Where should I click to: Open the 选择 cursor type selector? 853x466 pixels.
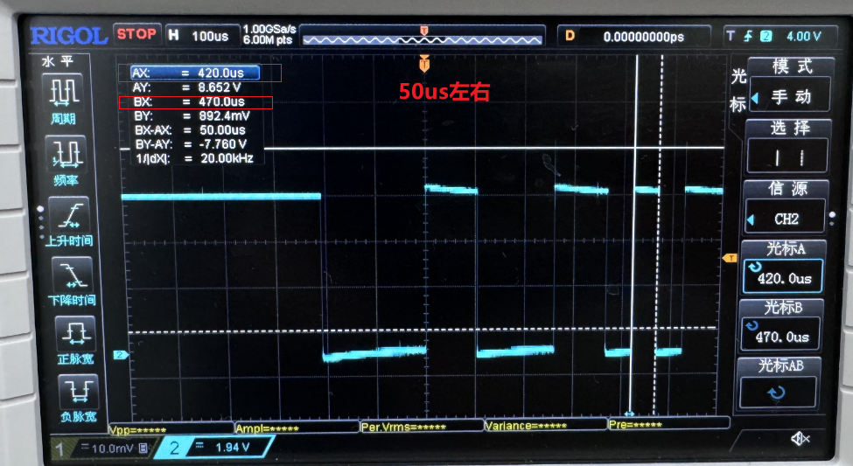[787, 156]
